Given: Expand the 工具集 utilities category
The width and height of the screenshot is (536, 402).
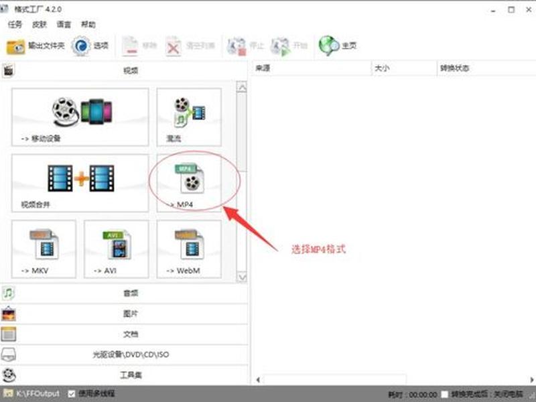Looking at the screenshot, I should coord(124,375).
